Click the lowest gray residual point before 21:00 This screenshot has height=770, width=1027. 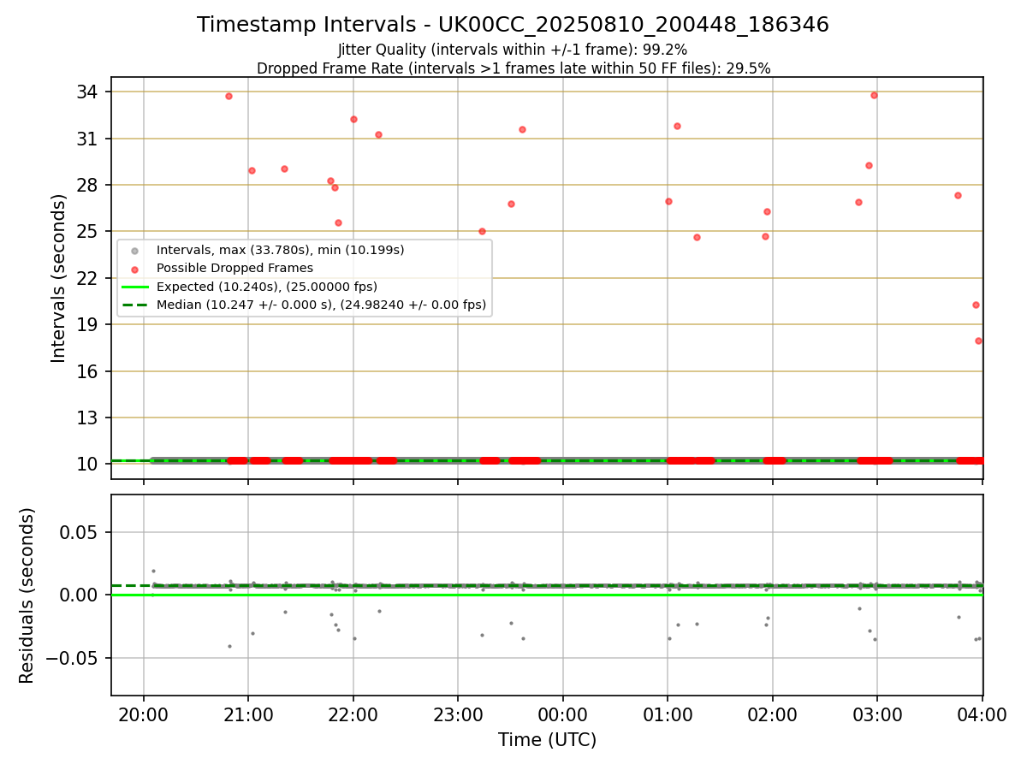(x=229, y=646)
